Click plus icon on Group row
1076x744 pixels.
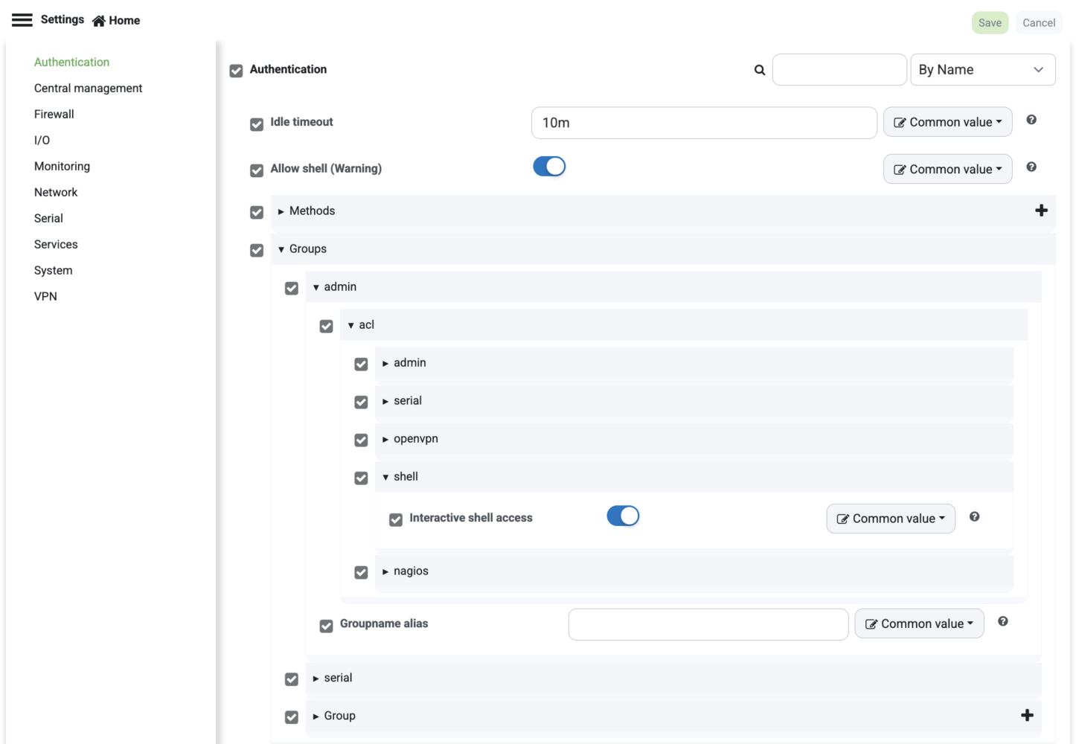click(x=1027, y=715)
